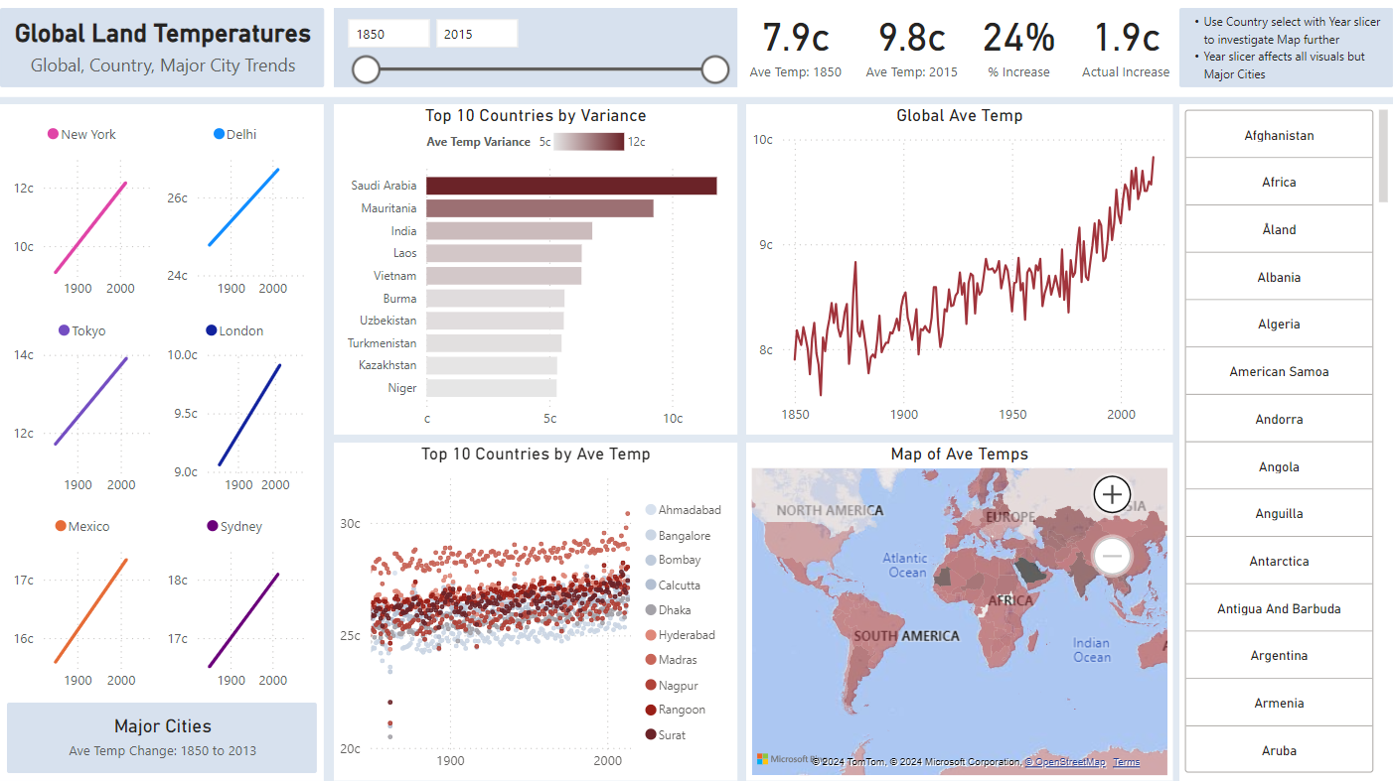Viewport: 1393px width, 781px height.
Task: Click the Mexico trend line
Action: (90, 610)
